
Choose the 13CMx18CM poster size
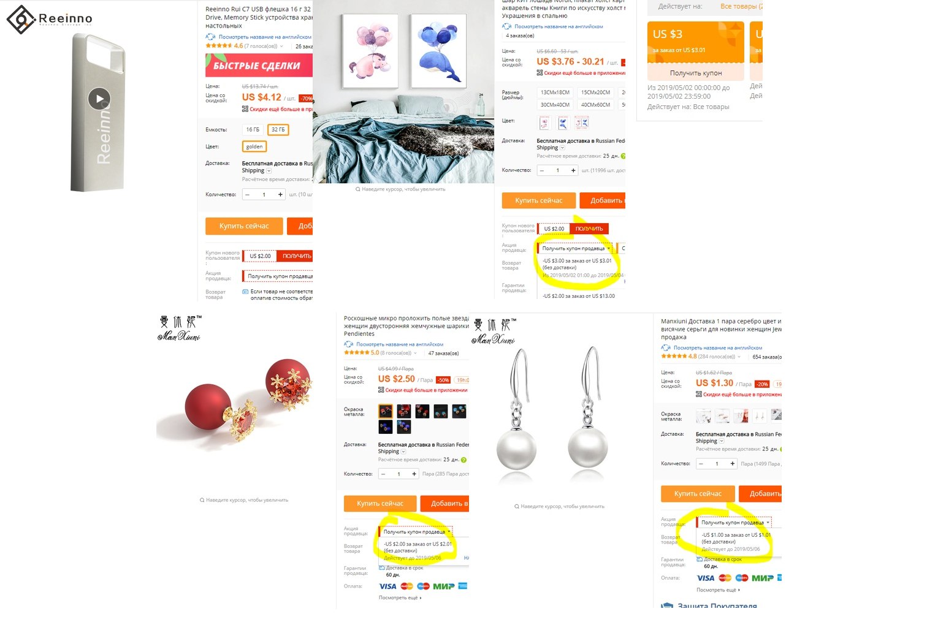pyautogui.click(x=555, y=93)
